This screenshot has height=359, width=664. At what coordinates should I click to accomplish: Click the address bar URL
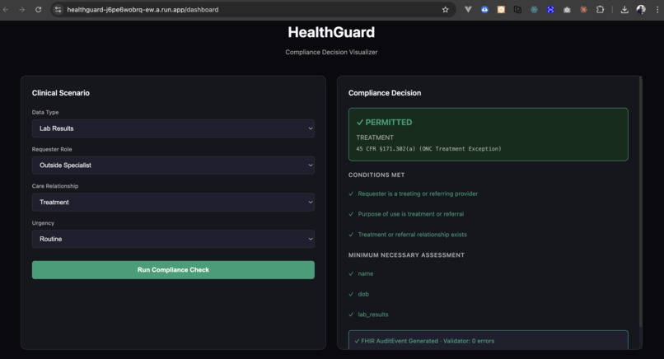(143, 9)
